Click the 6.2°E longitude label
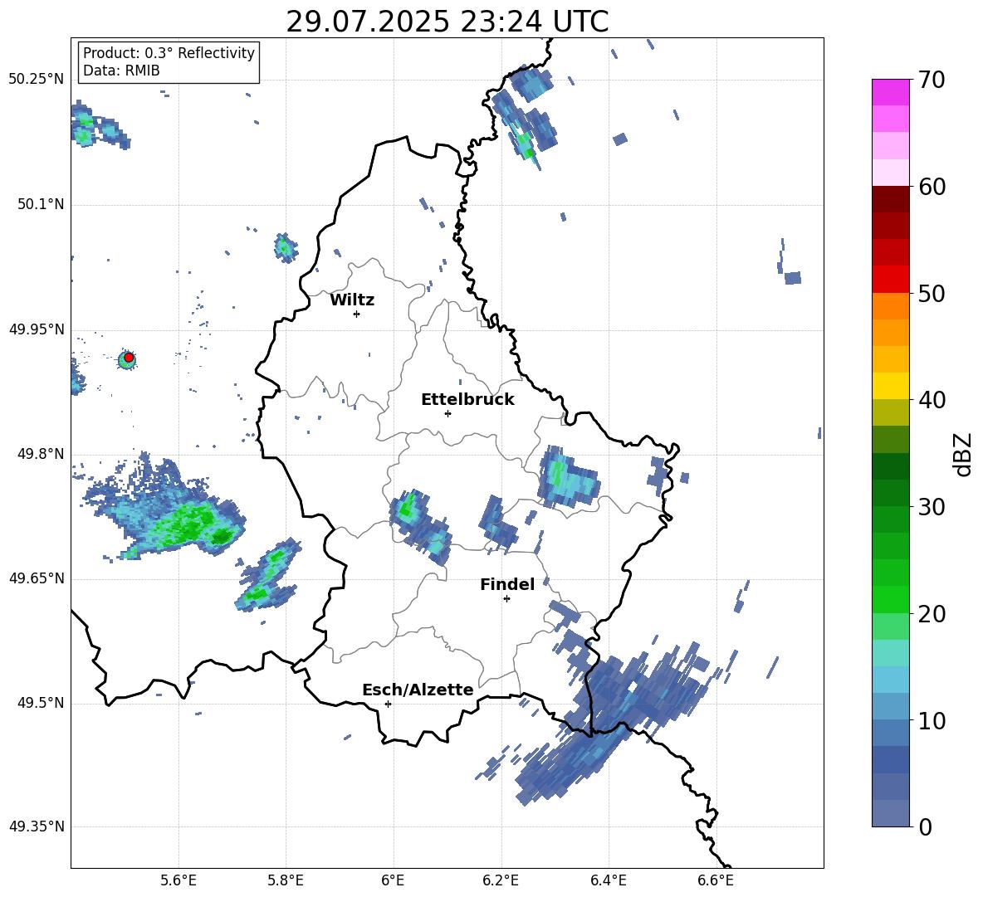Screen dimensions: 983x897 tap(501, 880)
